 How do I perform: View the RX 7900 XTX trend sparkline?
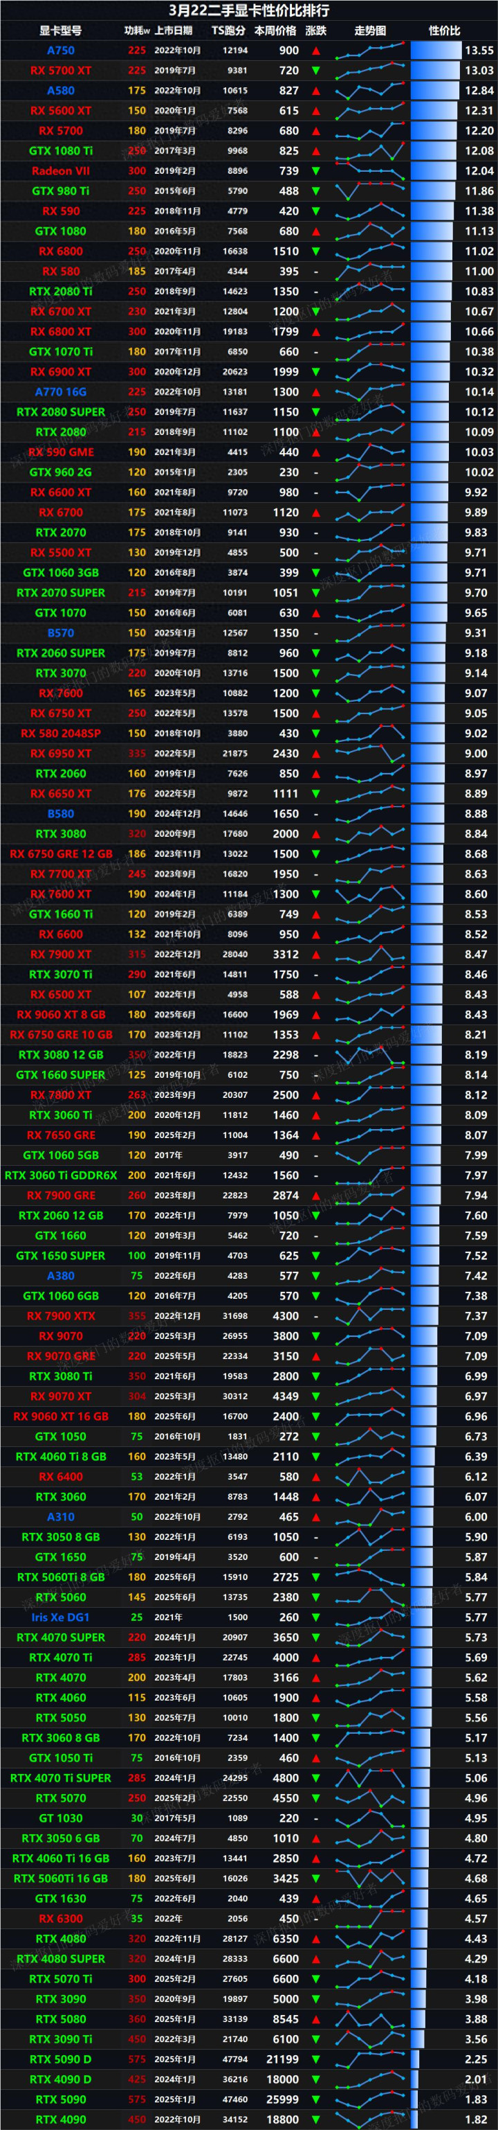click(x=371, y=1316)
